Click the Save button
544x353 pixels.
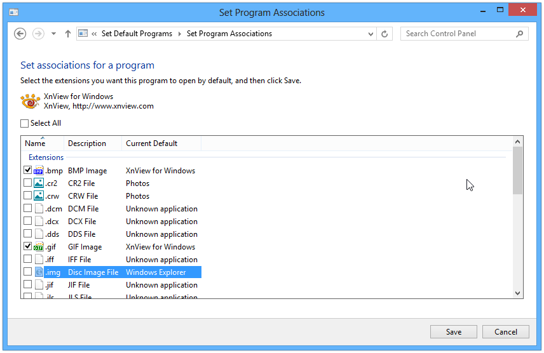pyautogui.click(x=454, y=332)
